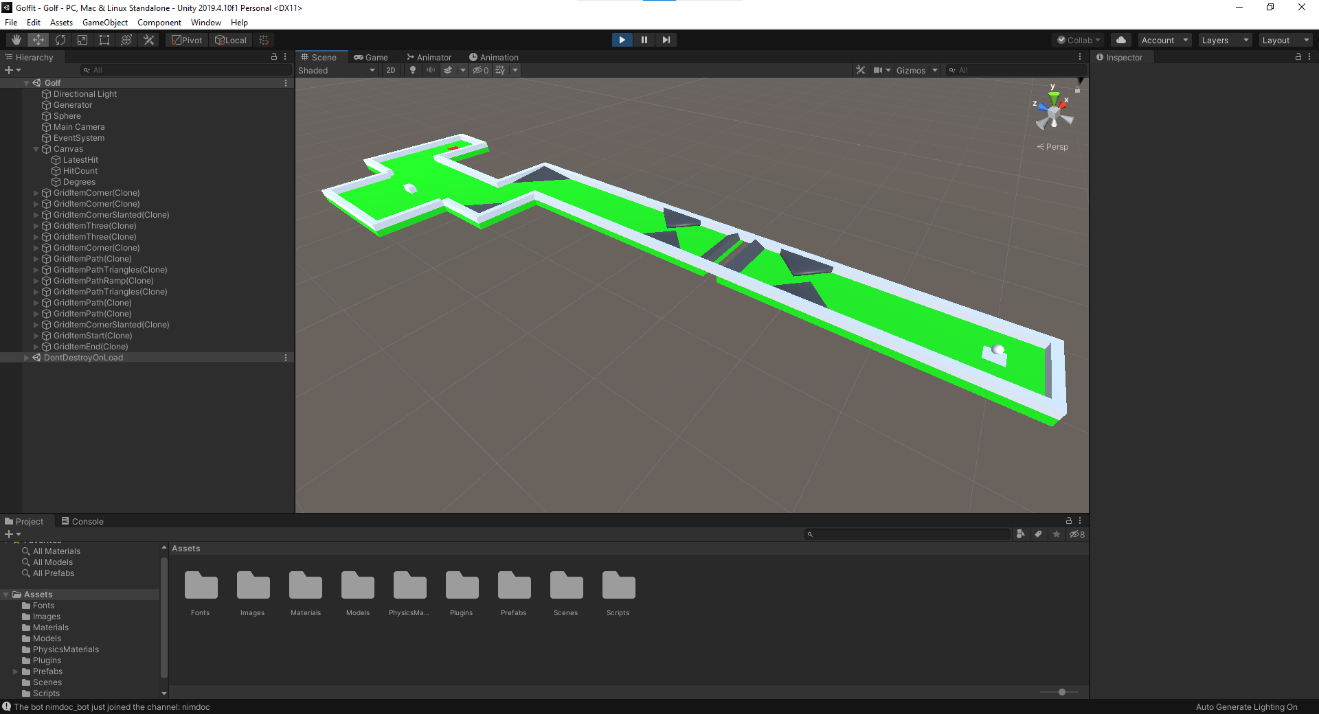Toggle audio in the Scene view
This screenshot has height=714, width=1319.
pos(431,70)
